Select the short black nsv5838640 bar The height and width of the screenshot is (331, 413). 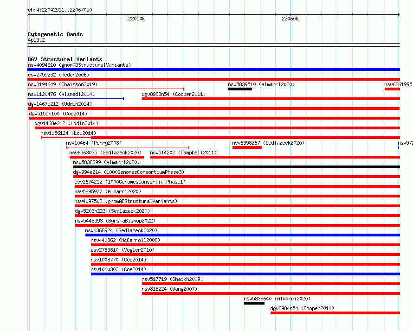pos(254,303)
